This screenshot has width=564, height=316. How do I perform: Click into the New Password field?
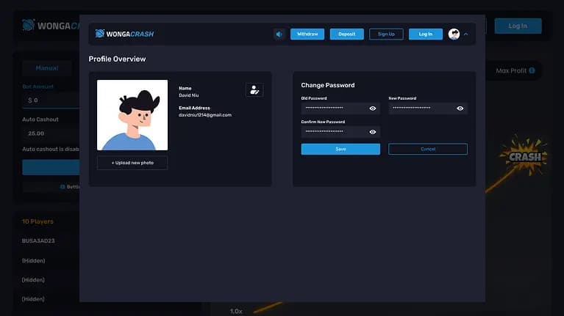click(421, 109)
